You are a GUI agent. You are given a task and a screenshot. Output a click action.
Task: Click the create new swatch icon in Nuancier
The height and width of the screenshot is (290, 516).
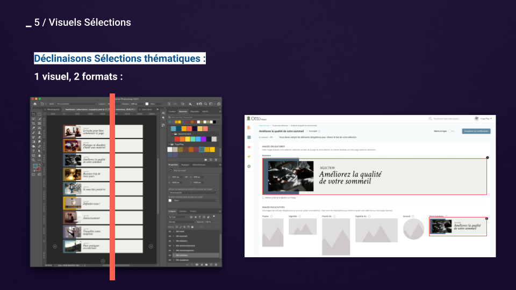[x=211, y=160]
